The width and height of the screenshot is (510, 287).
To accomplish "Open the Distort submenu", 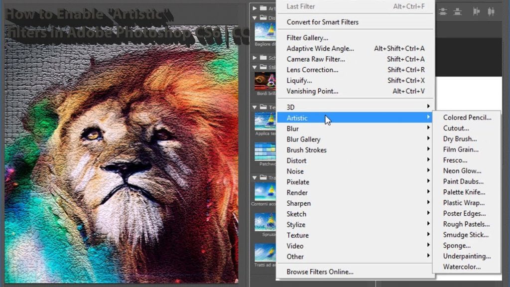I will click(x=355, y=160).
